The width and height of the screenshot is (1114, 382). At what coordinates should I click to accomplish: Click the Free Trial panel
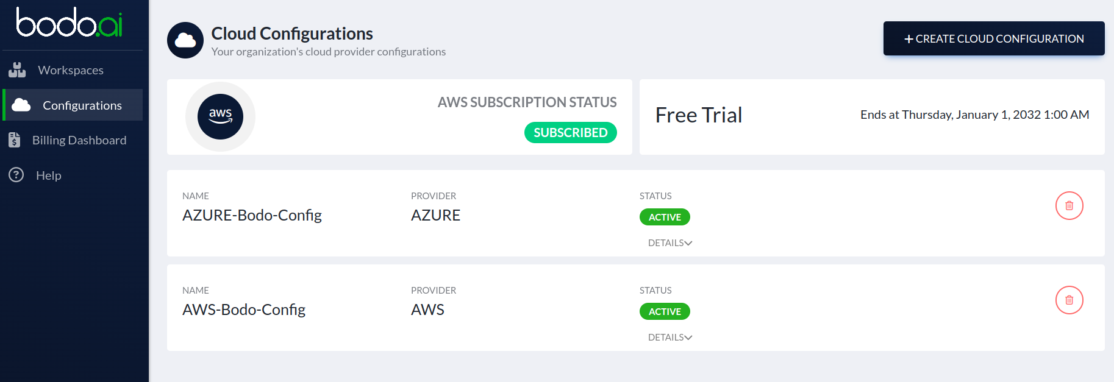tap(872, 116)
